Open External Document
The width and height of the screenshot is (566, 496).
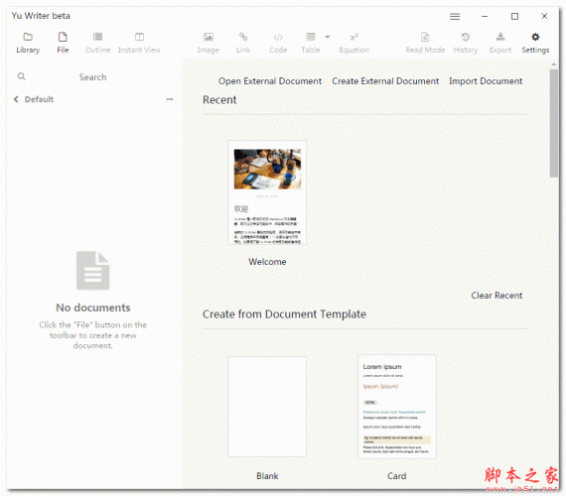coord(270,81)
